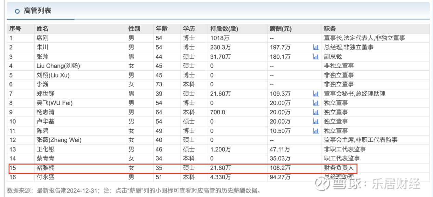Click the 薪酬(元) column header

pos(281,29)
